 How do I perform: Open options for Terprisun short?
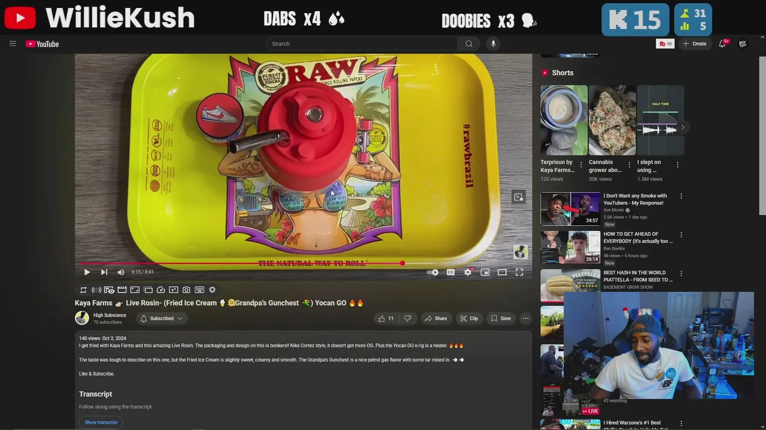pos(581,165)
